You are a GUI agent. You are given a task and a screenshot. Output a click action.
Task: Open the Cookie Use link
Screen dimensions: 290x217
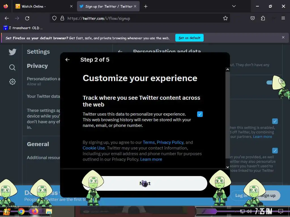(94, 148)
